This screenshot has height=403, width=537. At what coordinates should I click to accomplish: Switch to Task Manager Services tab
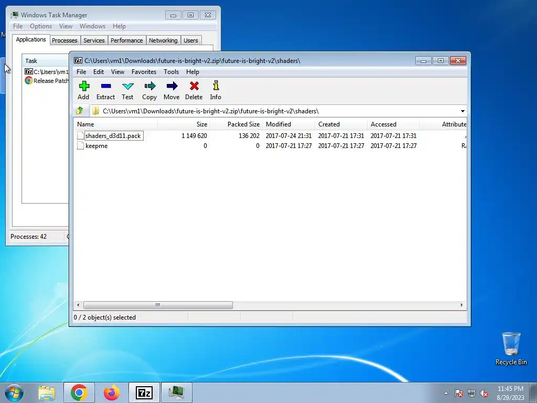coord(94,40)
